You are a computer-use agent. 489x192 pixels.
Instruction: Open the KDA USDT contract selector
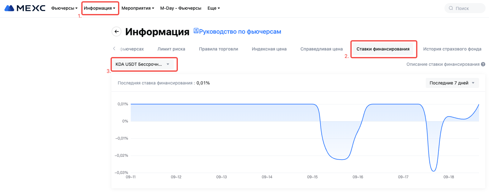142,64
